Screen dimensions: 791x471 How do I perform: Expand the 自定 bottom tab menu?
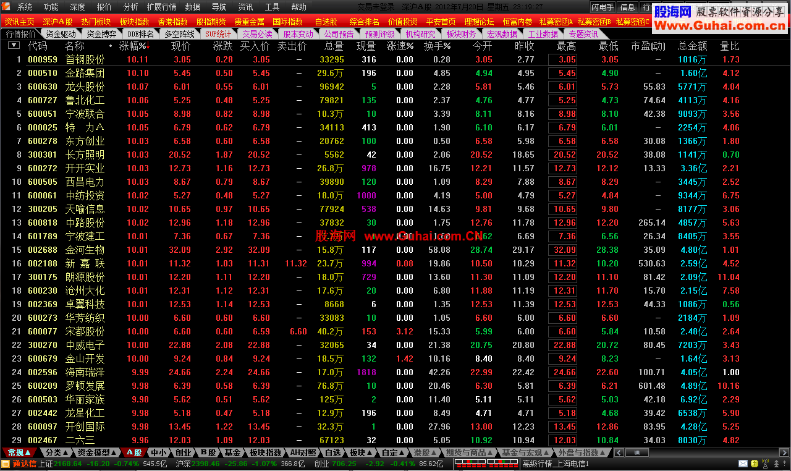pos(393,452)
